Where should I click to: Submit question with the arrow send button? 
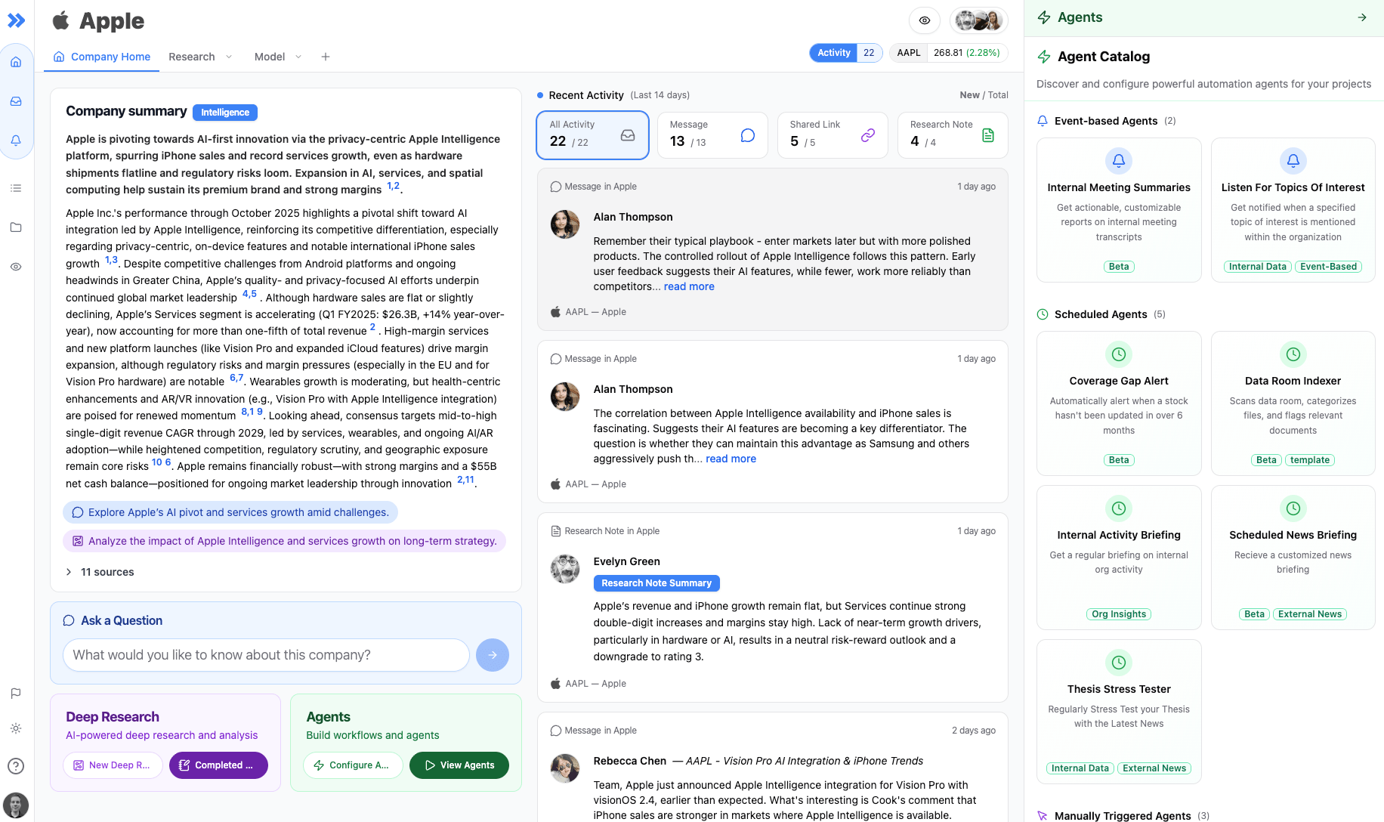492,655
